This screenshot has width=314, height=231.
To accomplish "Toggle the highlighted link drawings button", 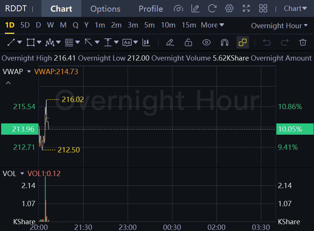I will 242,43.
